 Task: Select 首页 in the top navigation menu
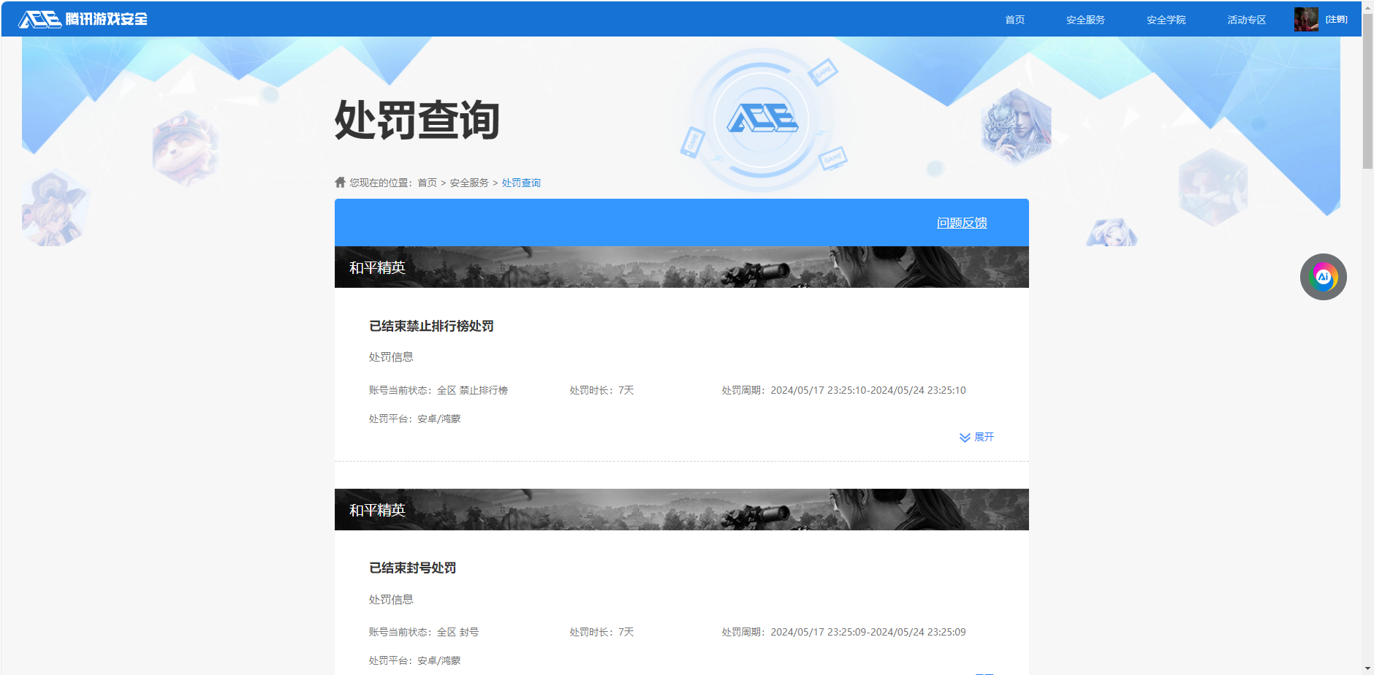[x=1014, y=20]
